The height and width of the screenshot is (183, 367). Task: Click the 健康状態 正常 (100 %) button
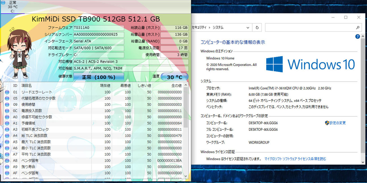[x=99, y=77]
